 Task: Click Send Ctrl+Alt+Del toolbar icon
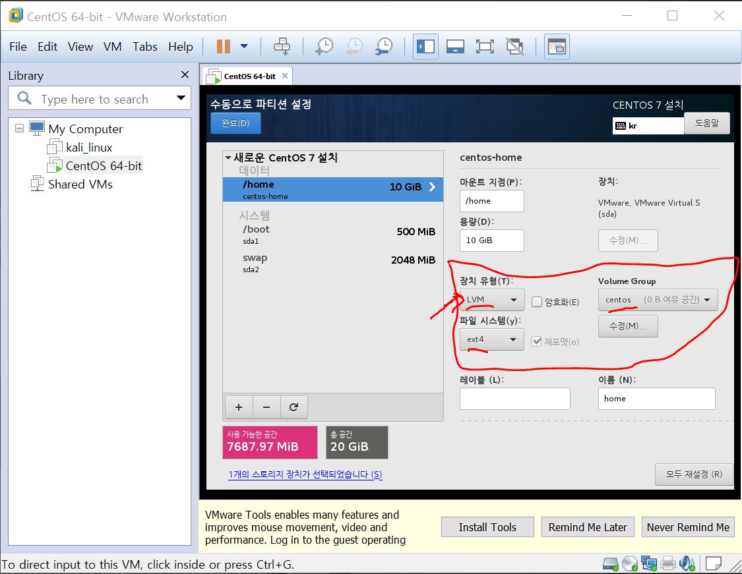pyautogui.click(x=282, y=46)
